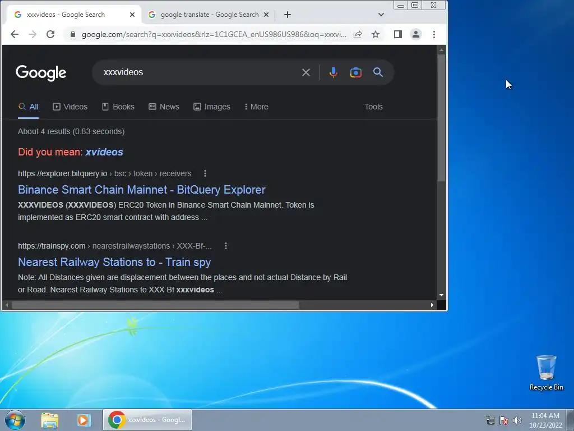Reload the current page
This screenshot has width=574, height=431.
coord(50,34)
